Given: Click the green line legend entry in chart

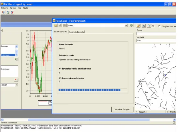Looking at the screenshot, I should point(45,104).
